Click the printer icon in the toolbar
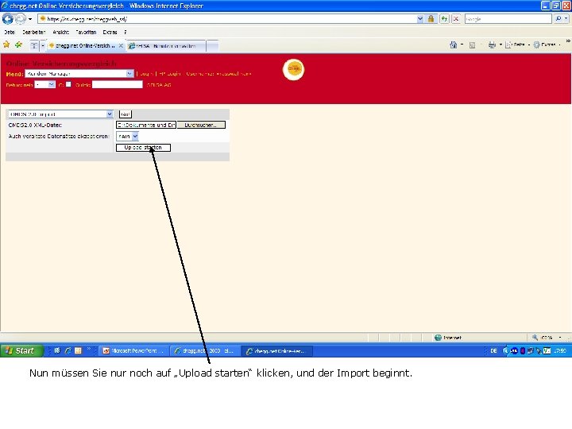Screen dimensions: 572x429 coord(492,44)
